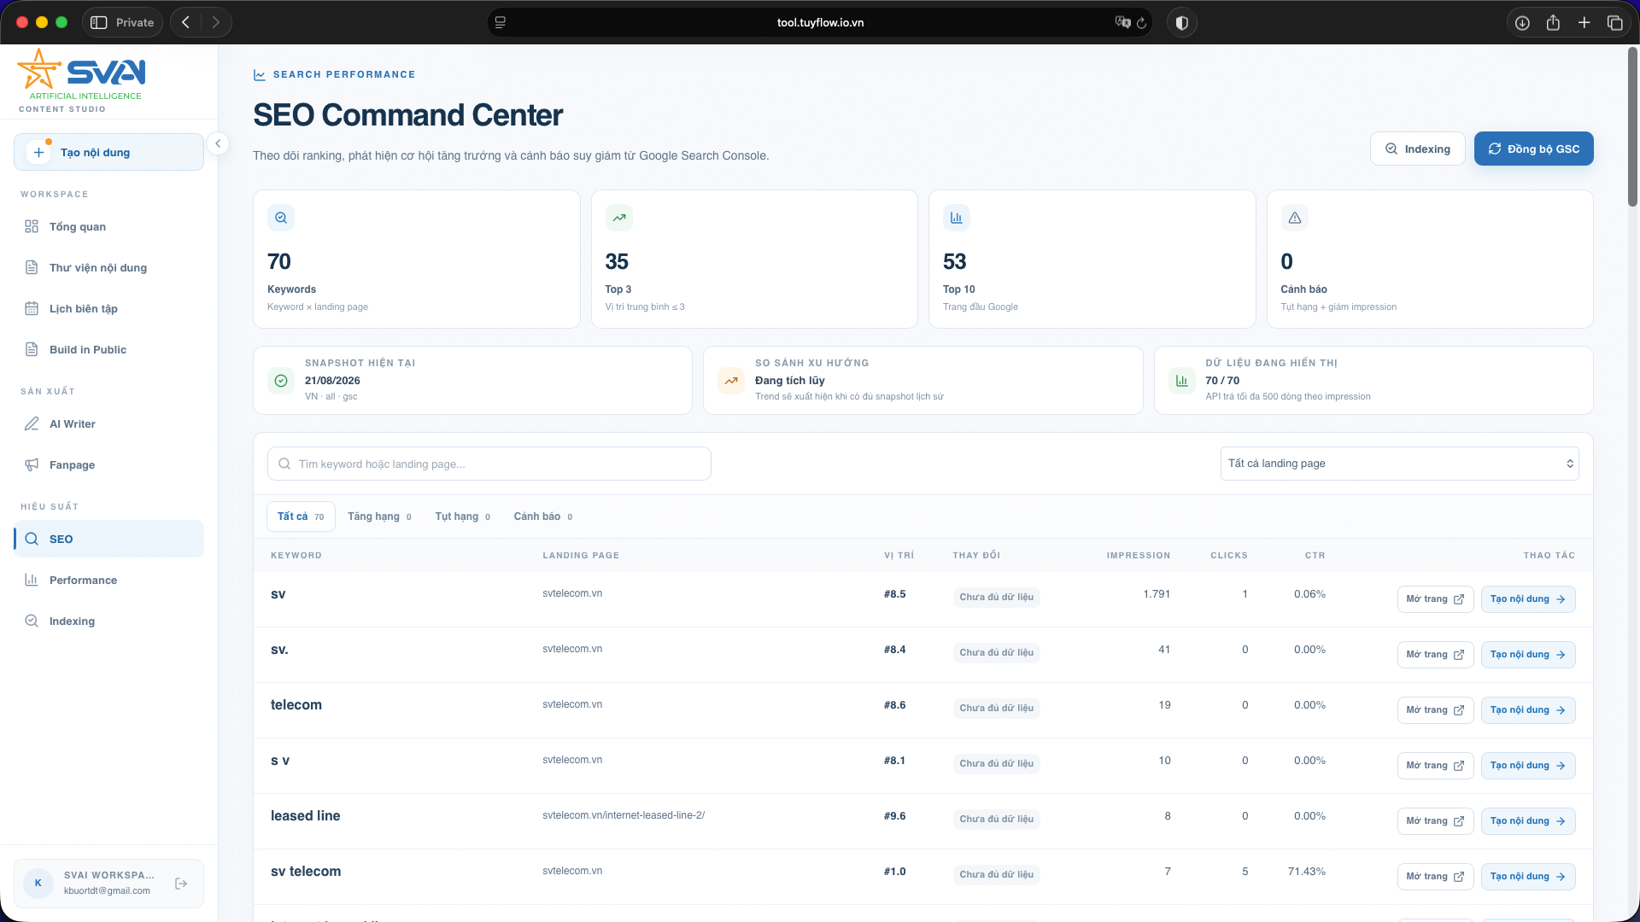Open page for sv telecom keyword

pyautogui.click(x=1435, y=877)
